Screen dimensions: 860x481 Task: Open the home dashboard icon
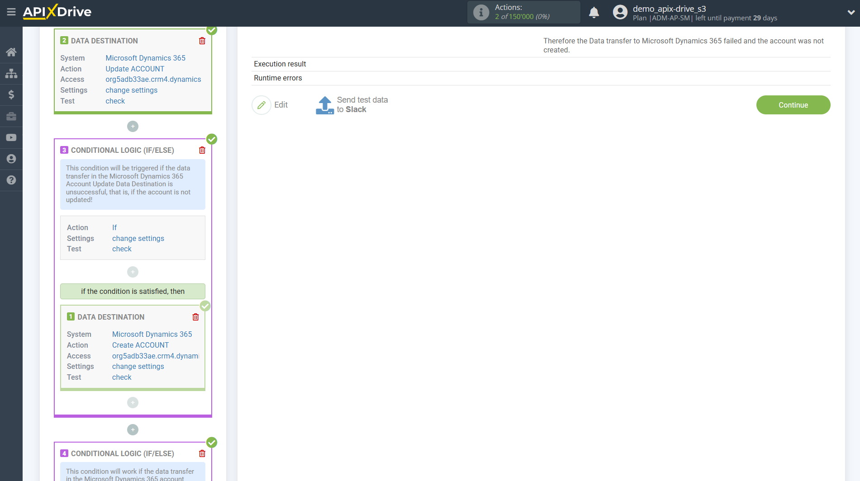[11, 52]
